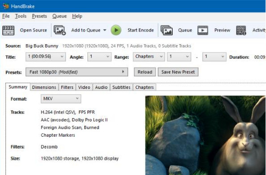This screenshot has height=175, width=266.
Task: Open the Tools menu
Action: [x=21, y=16]
